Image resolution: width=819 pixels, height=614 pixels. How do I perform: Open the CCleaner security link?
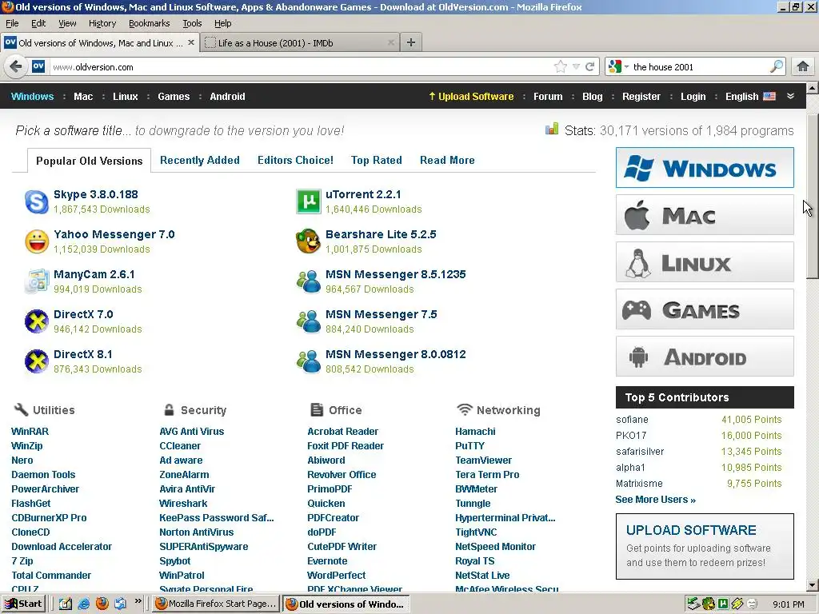tap(180, 446)
